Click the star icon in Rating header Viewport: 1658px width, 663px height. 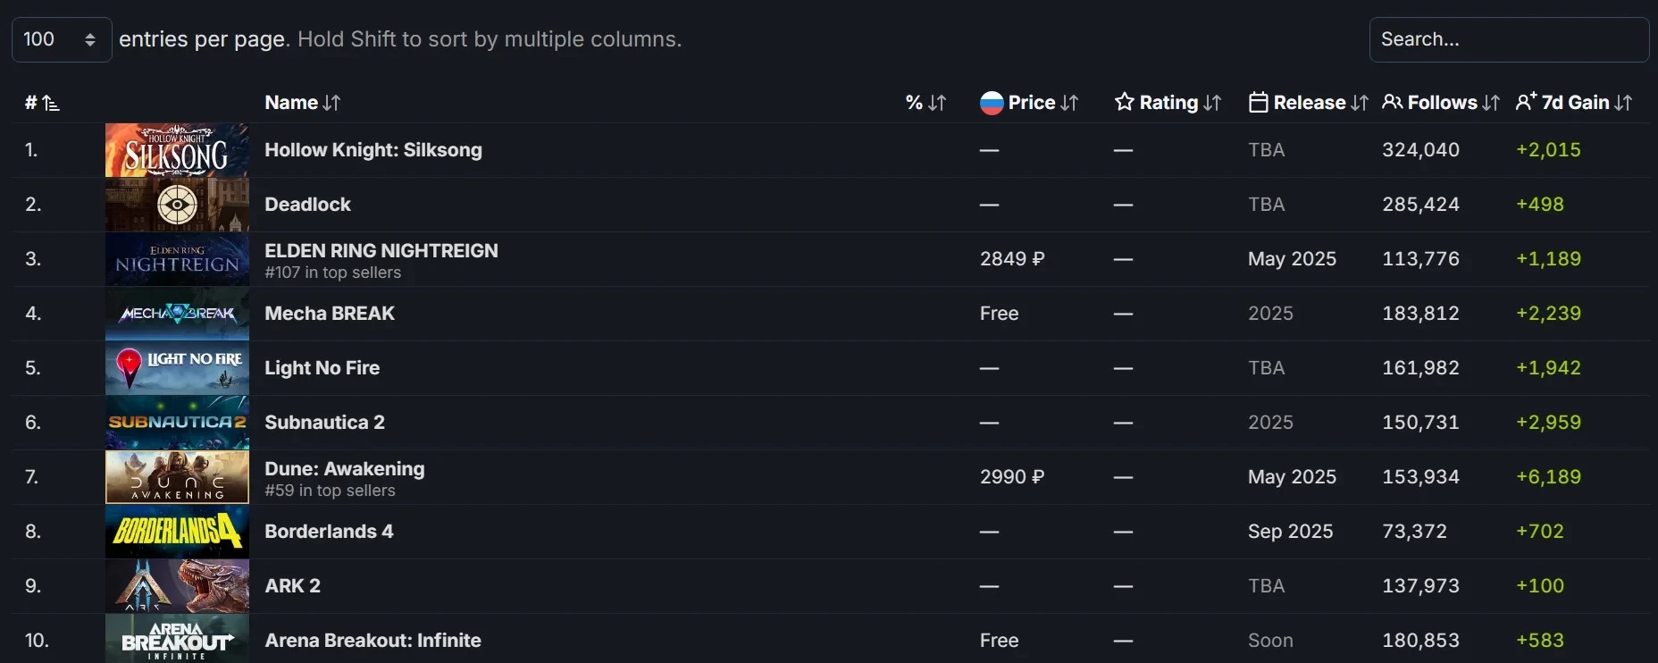[1124, 102]
